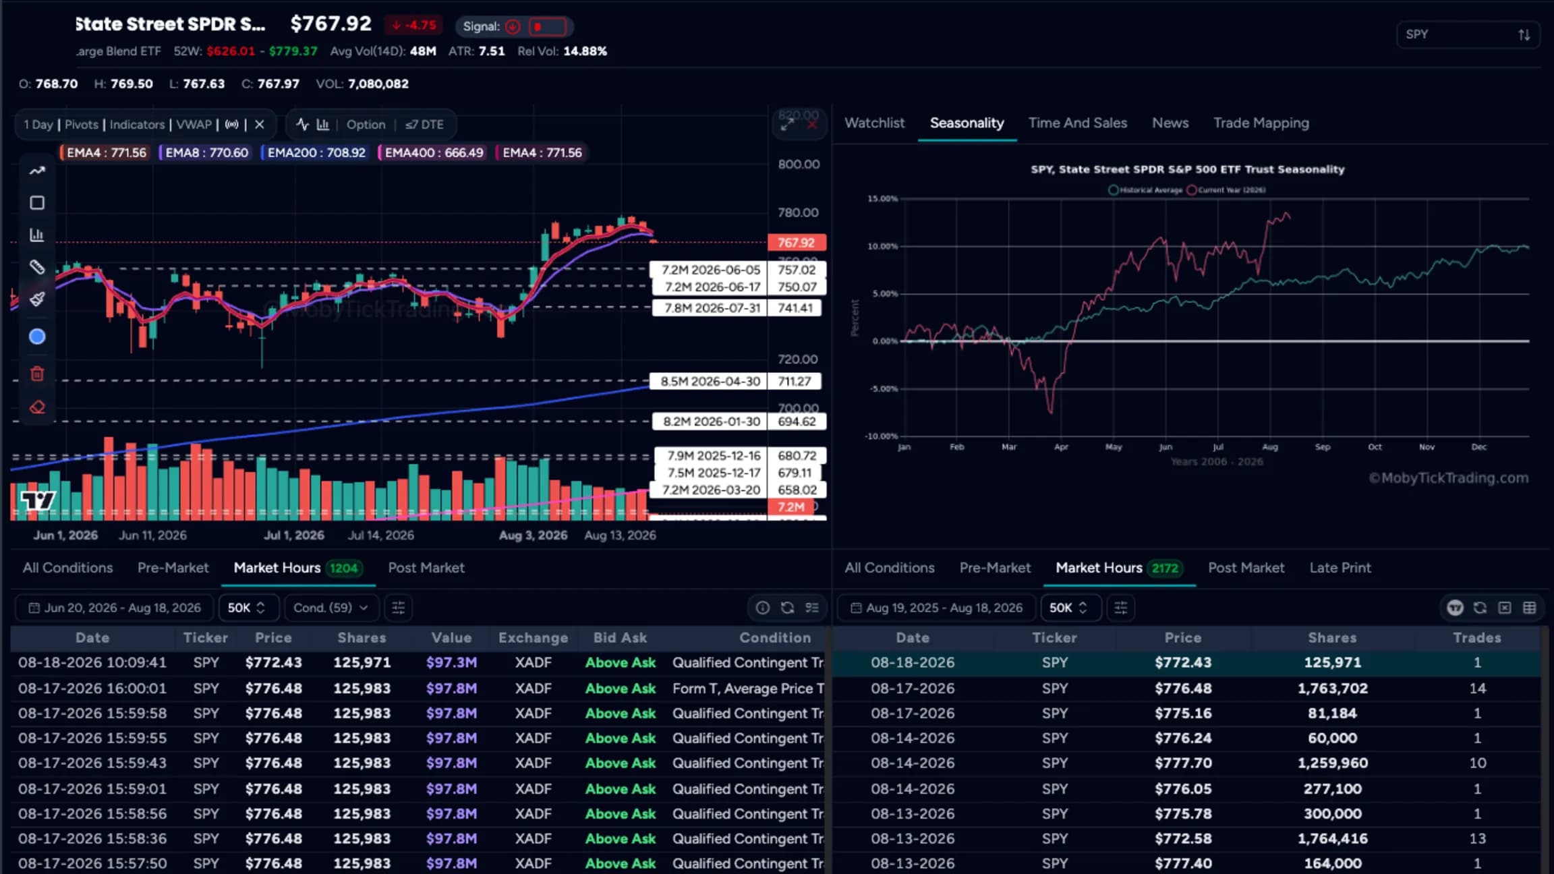Open the SPY ticker selector dropdown
Screen dimensions: 1554x874
1468,34
